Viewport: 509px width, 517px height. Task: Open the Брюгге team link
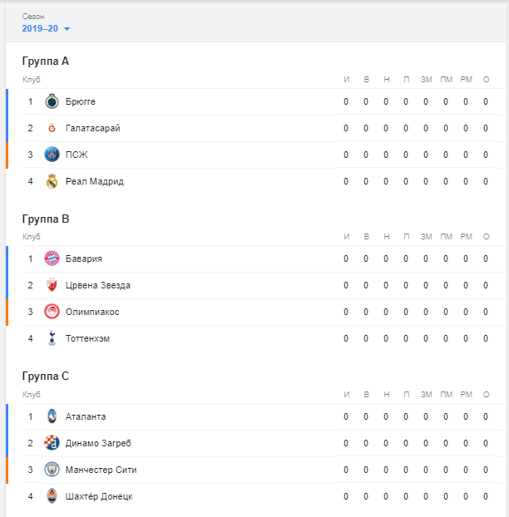pyautogui.click(x=81, y=101)
